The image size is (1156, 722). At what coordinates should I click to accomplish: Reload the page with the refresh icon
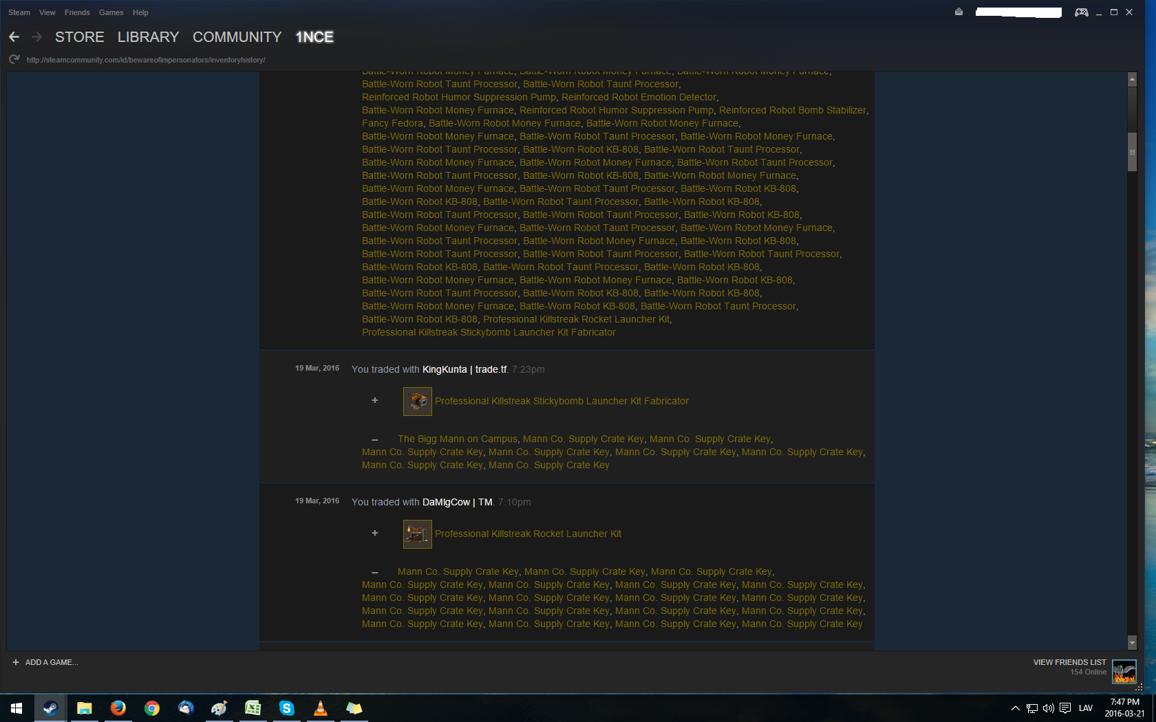(14, 60)
